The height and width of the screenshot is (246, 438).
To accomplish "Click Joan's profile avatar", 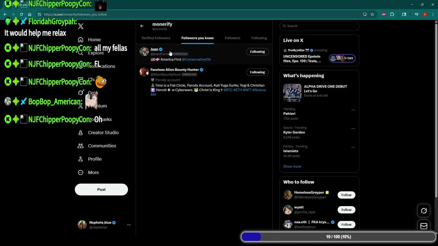I will pyautogui.click(x=144, y=52).
